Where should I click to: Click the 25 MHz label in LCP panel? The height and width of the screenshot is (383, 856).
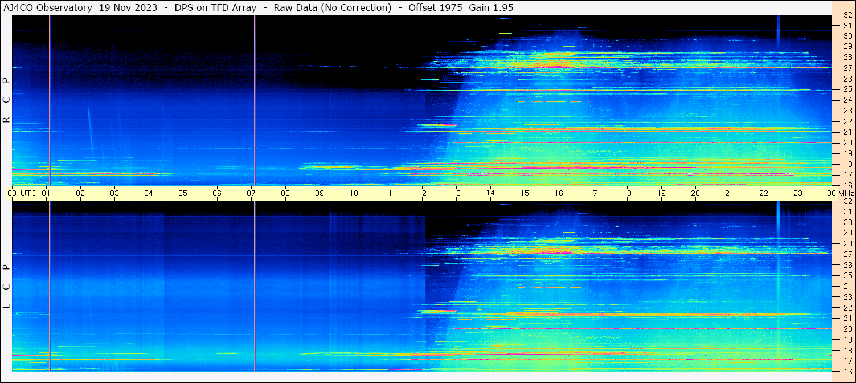[x=847, y=276]
